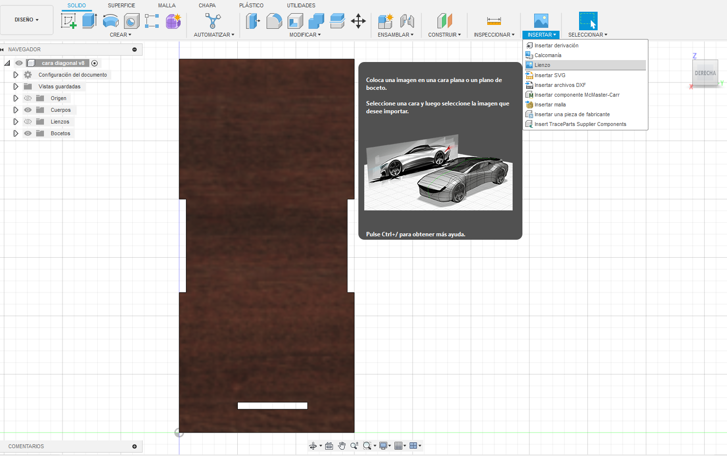Select Calcomanía in the Insertar menu
Viewport: 727px width, 456px height.
tap(548, 55)
